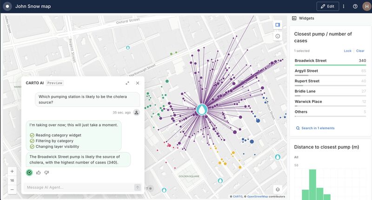Click the Broadwick Street pump marker on map
The height and width of the screenshot is (200, 372).
pos(202,110)
